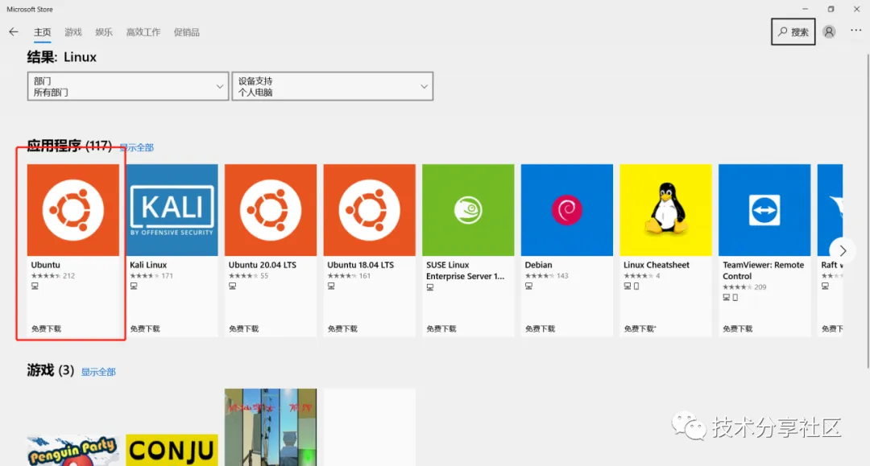Click the Debian rating 143
The image size is (870, 466).
pyautogui.click(x=546, y=276)
